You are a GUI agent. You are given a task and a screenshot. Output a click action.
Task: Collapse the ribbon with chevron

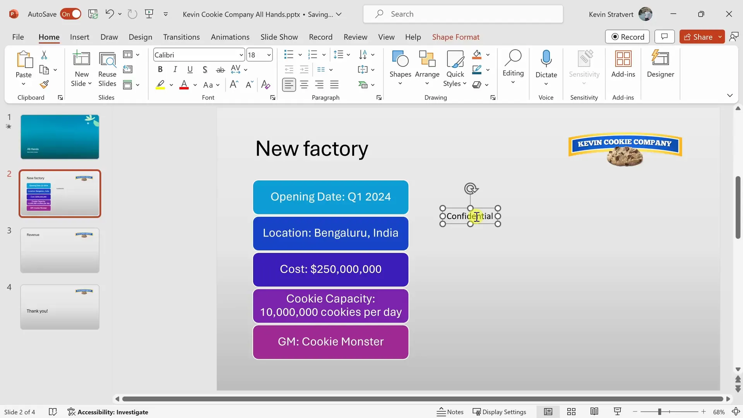coord(730,95)
